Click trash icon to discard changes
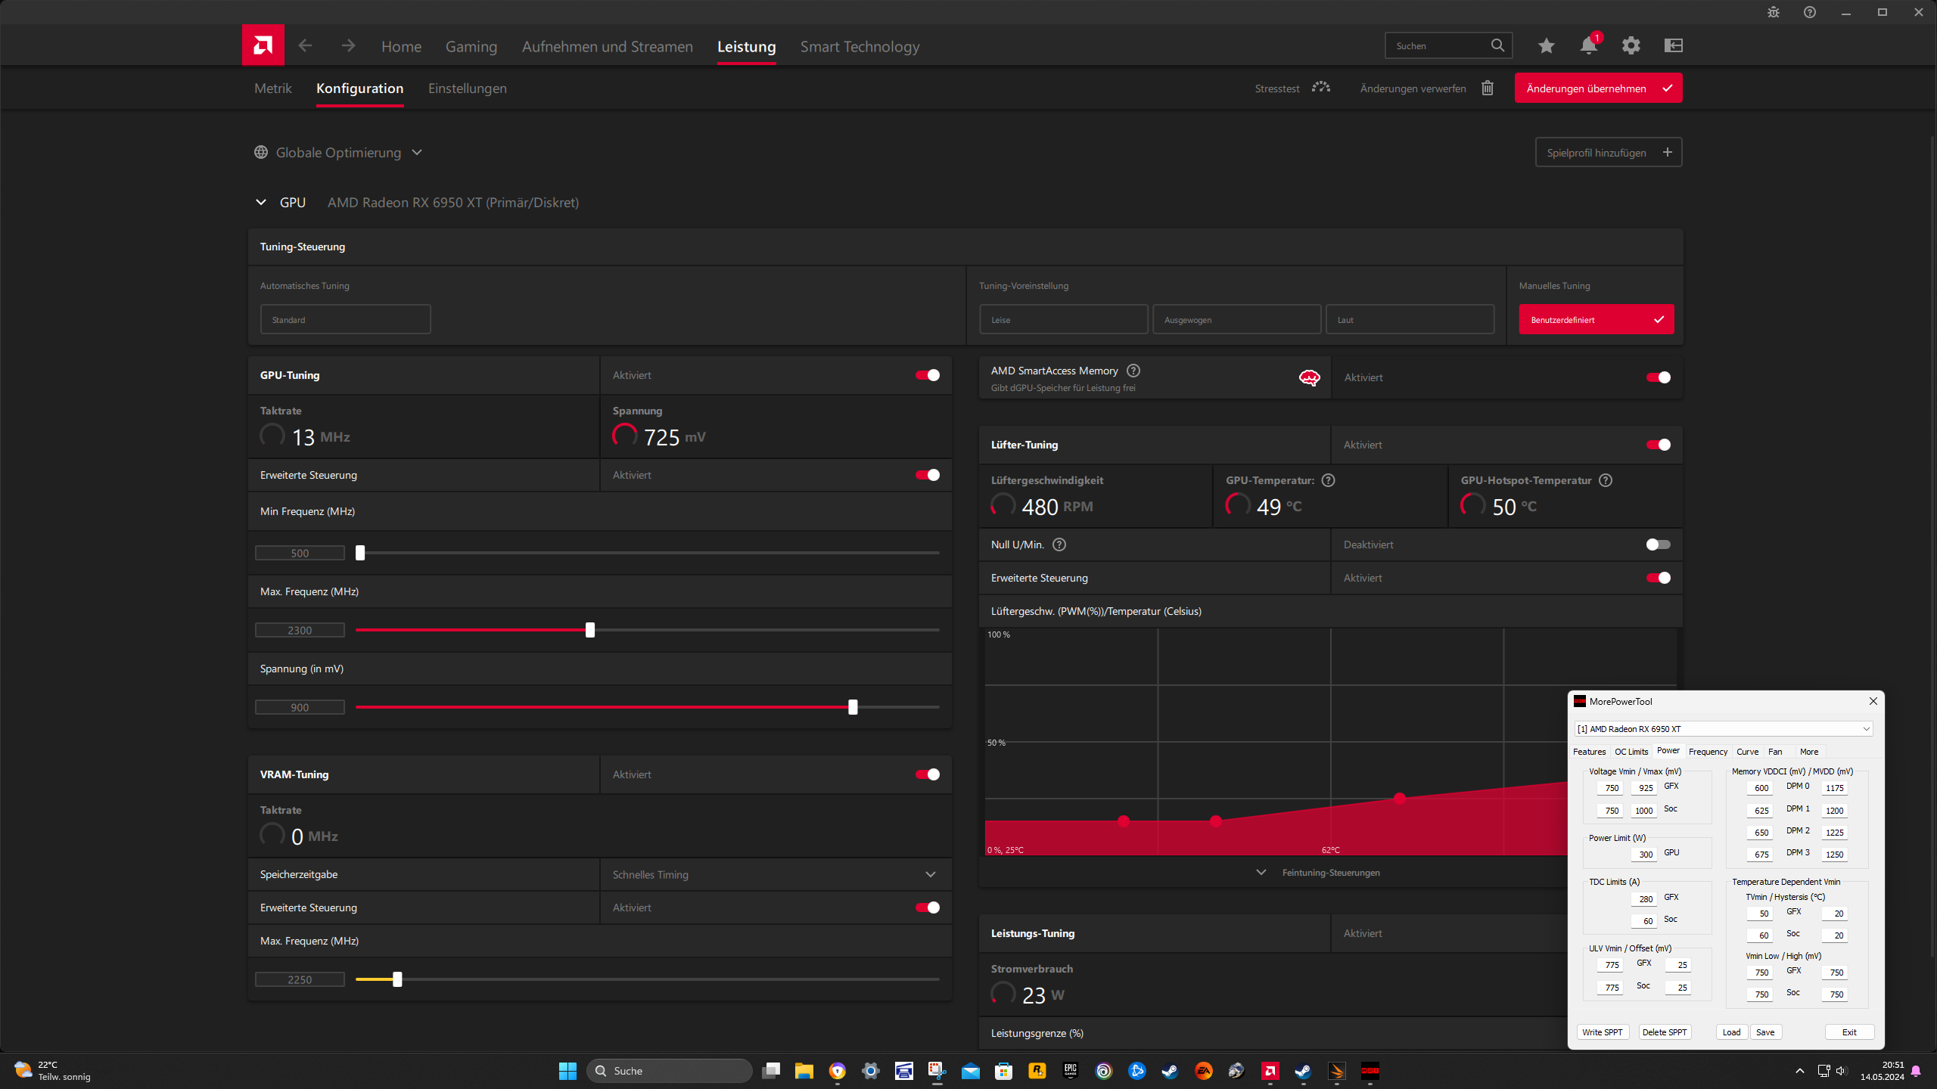Screen dimensions: 1937x1089 (x=1487, y=88)
